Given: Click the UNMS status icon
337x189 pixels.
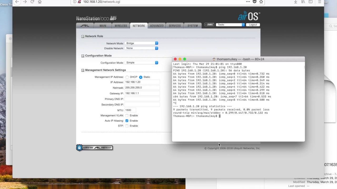Looking at the screenshot, I should click(209, 25).
